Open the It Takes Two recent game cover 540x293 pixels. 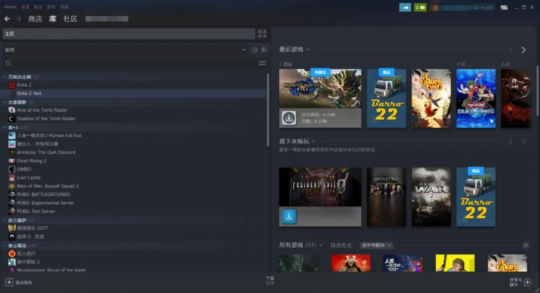[431, 98]
